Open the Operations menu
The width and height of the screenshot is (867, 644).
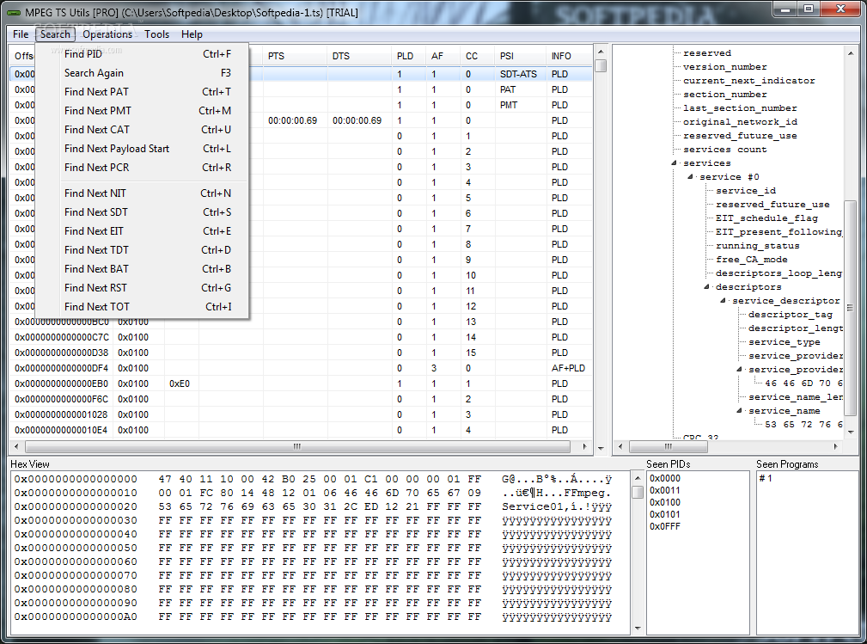coord(107,34)
